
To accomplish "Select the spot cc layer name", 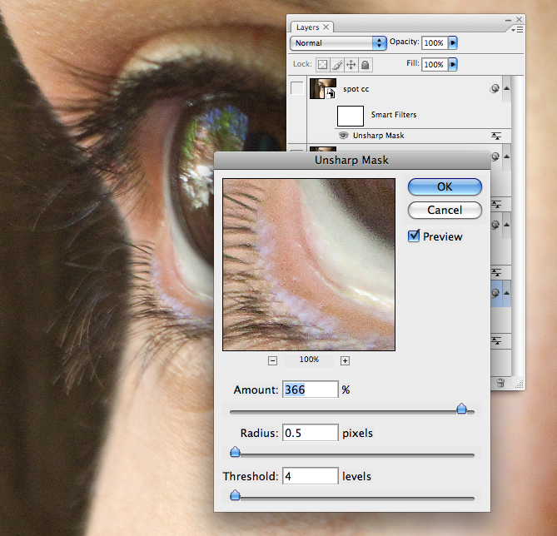I will pos(356,89).
